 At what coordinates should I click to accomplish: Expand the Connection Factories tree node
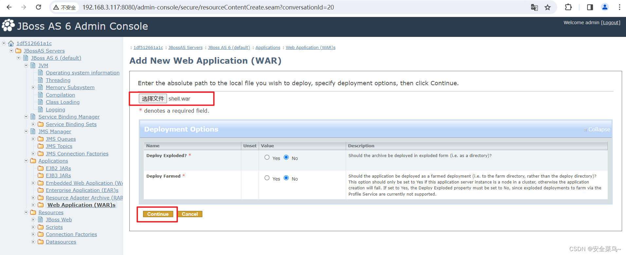point(33,234)
